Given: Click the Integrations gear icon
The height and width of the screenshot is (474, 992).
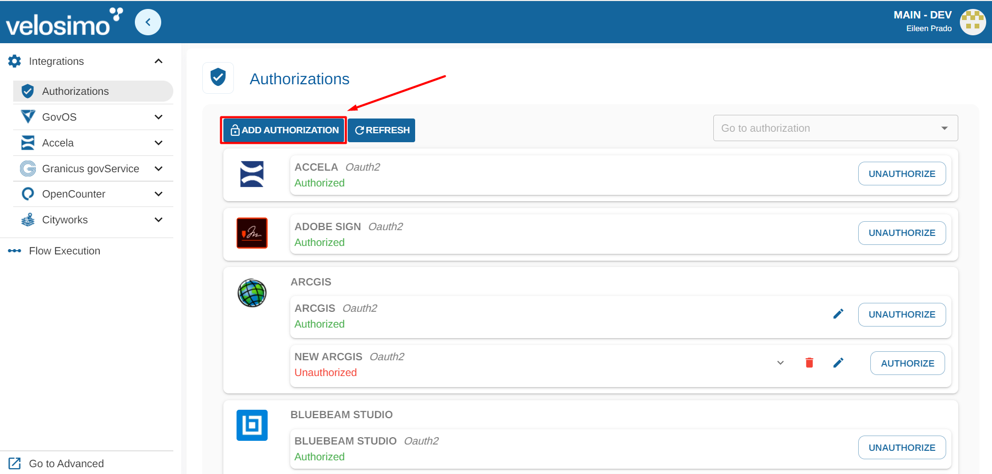Looking at the screenshot, I should (15, 61).
